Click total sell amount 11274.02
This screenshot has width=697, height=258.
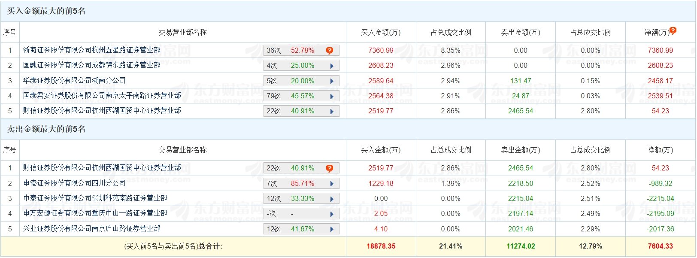(521, 246)
